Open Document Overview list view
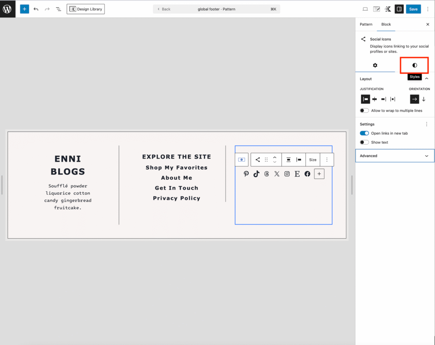This screenshot has width=435, height=345. point(59,9)
